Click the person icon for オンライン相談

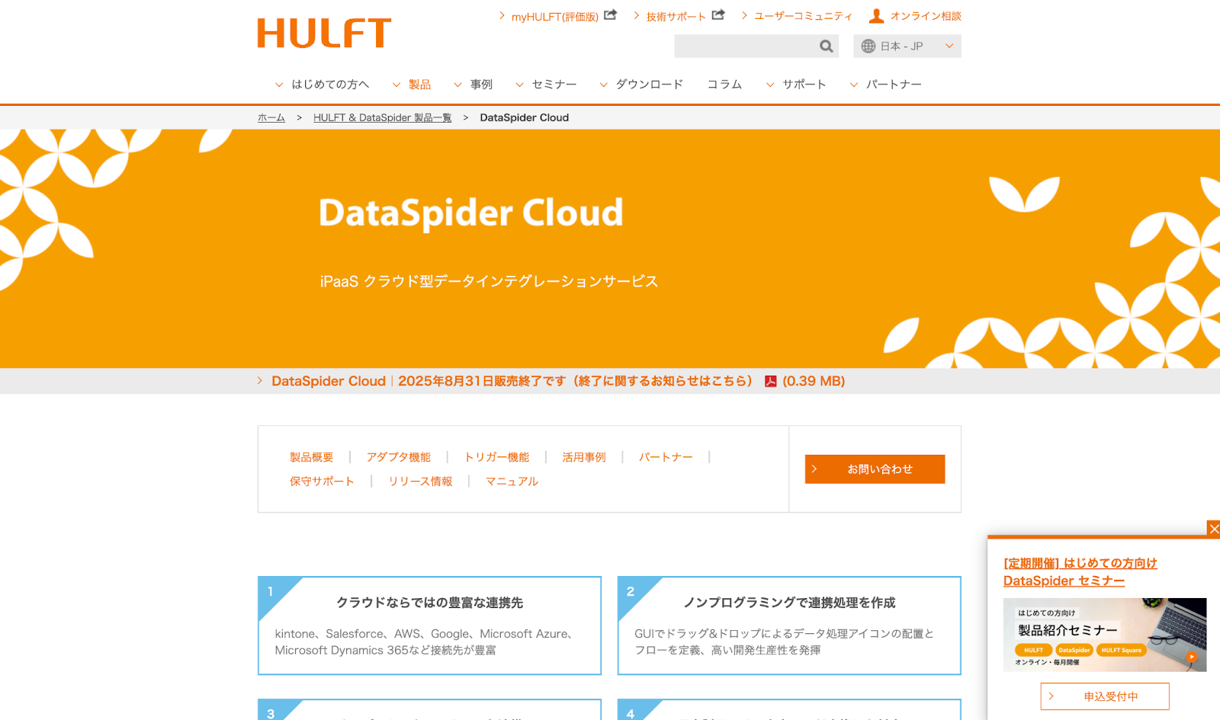877,15
